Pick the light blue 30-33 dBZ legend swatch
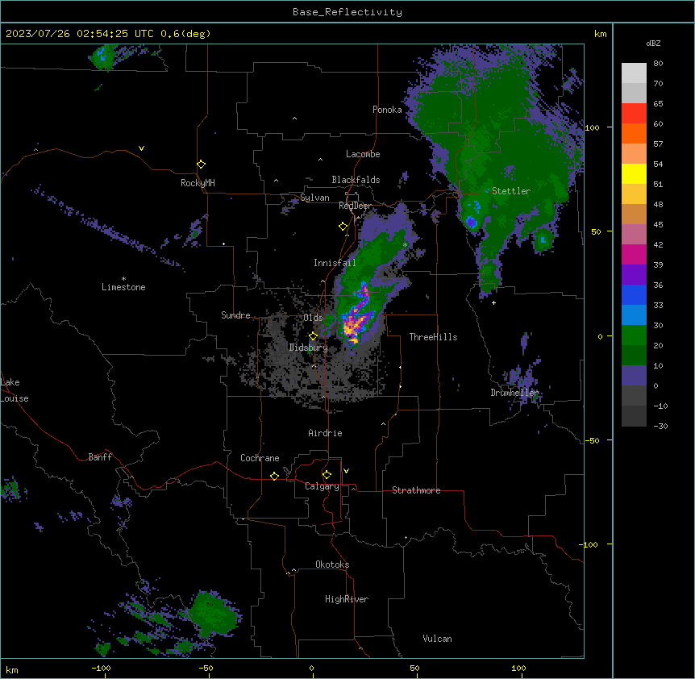695x679 pixels. click(634, 315)
